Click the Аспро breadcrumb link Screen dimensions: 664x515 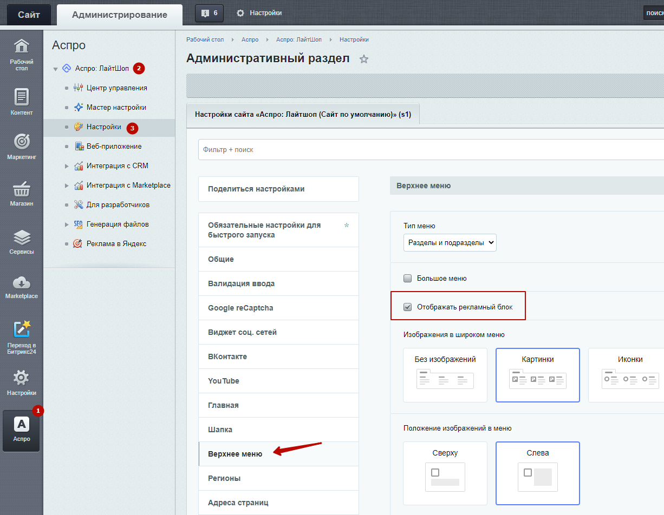[250, 39]
